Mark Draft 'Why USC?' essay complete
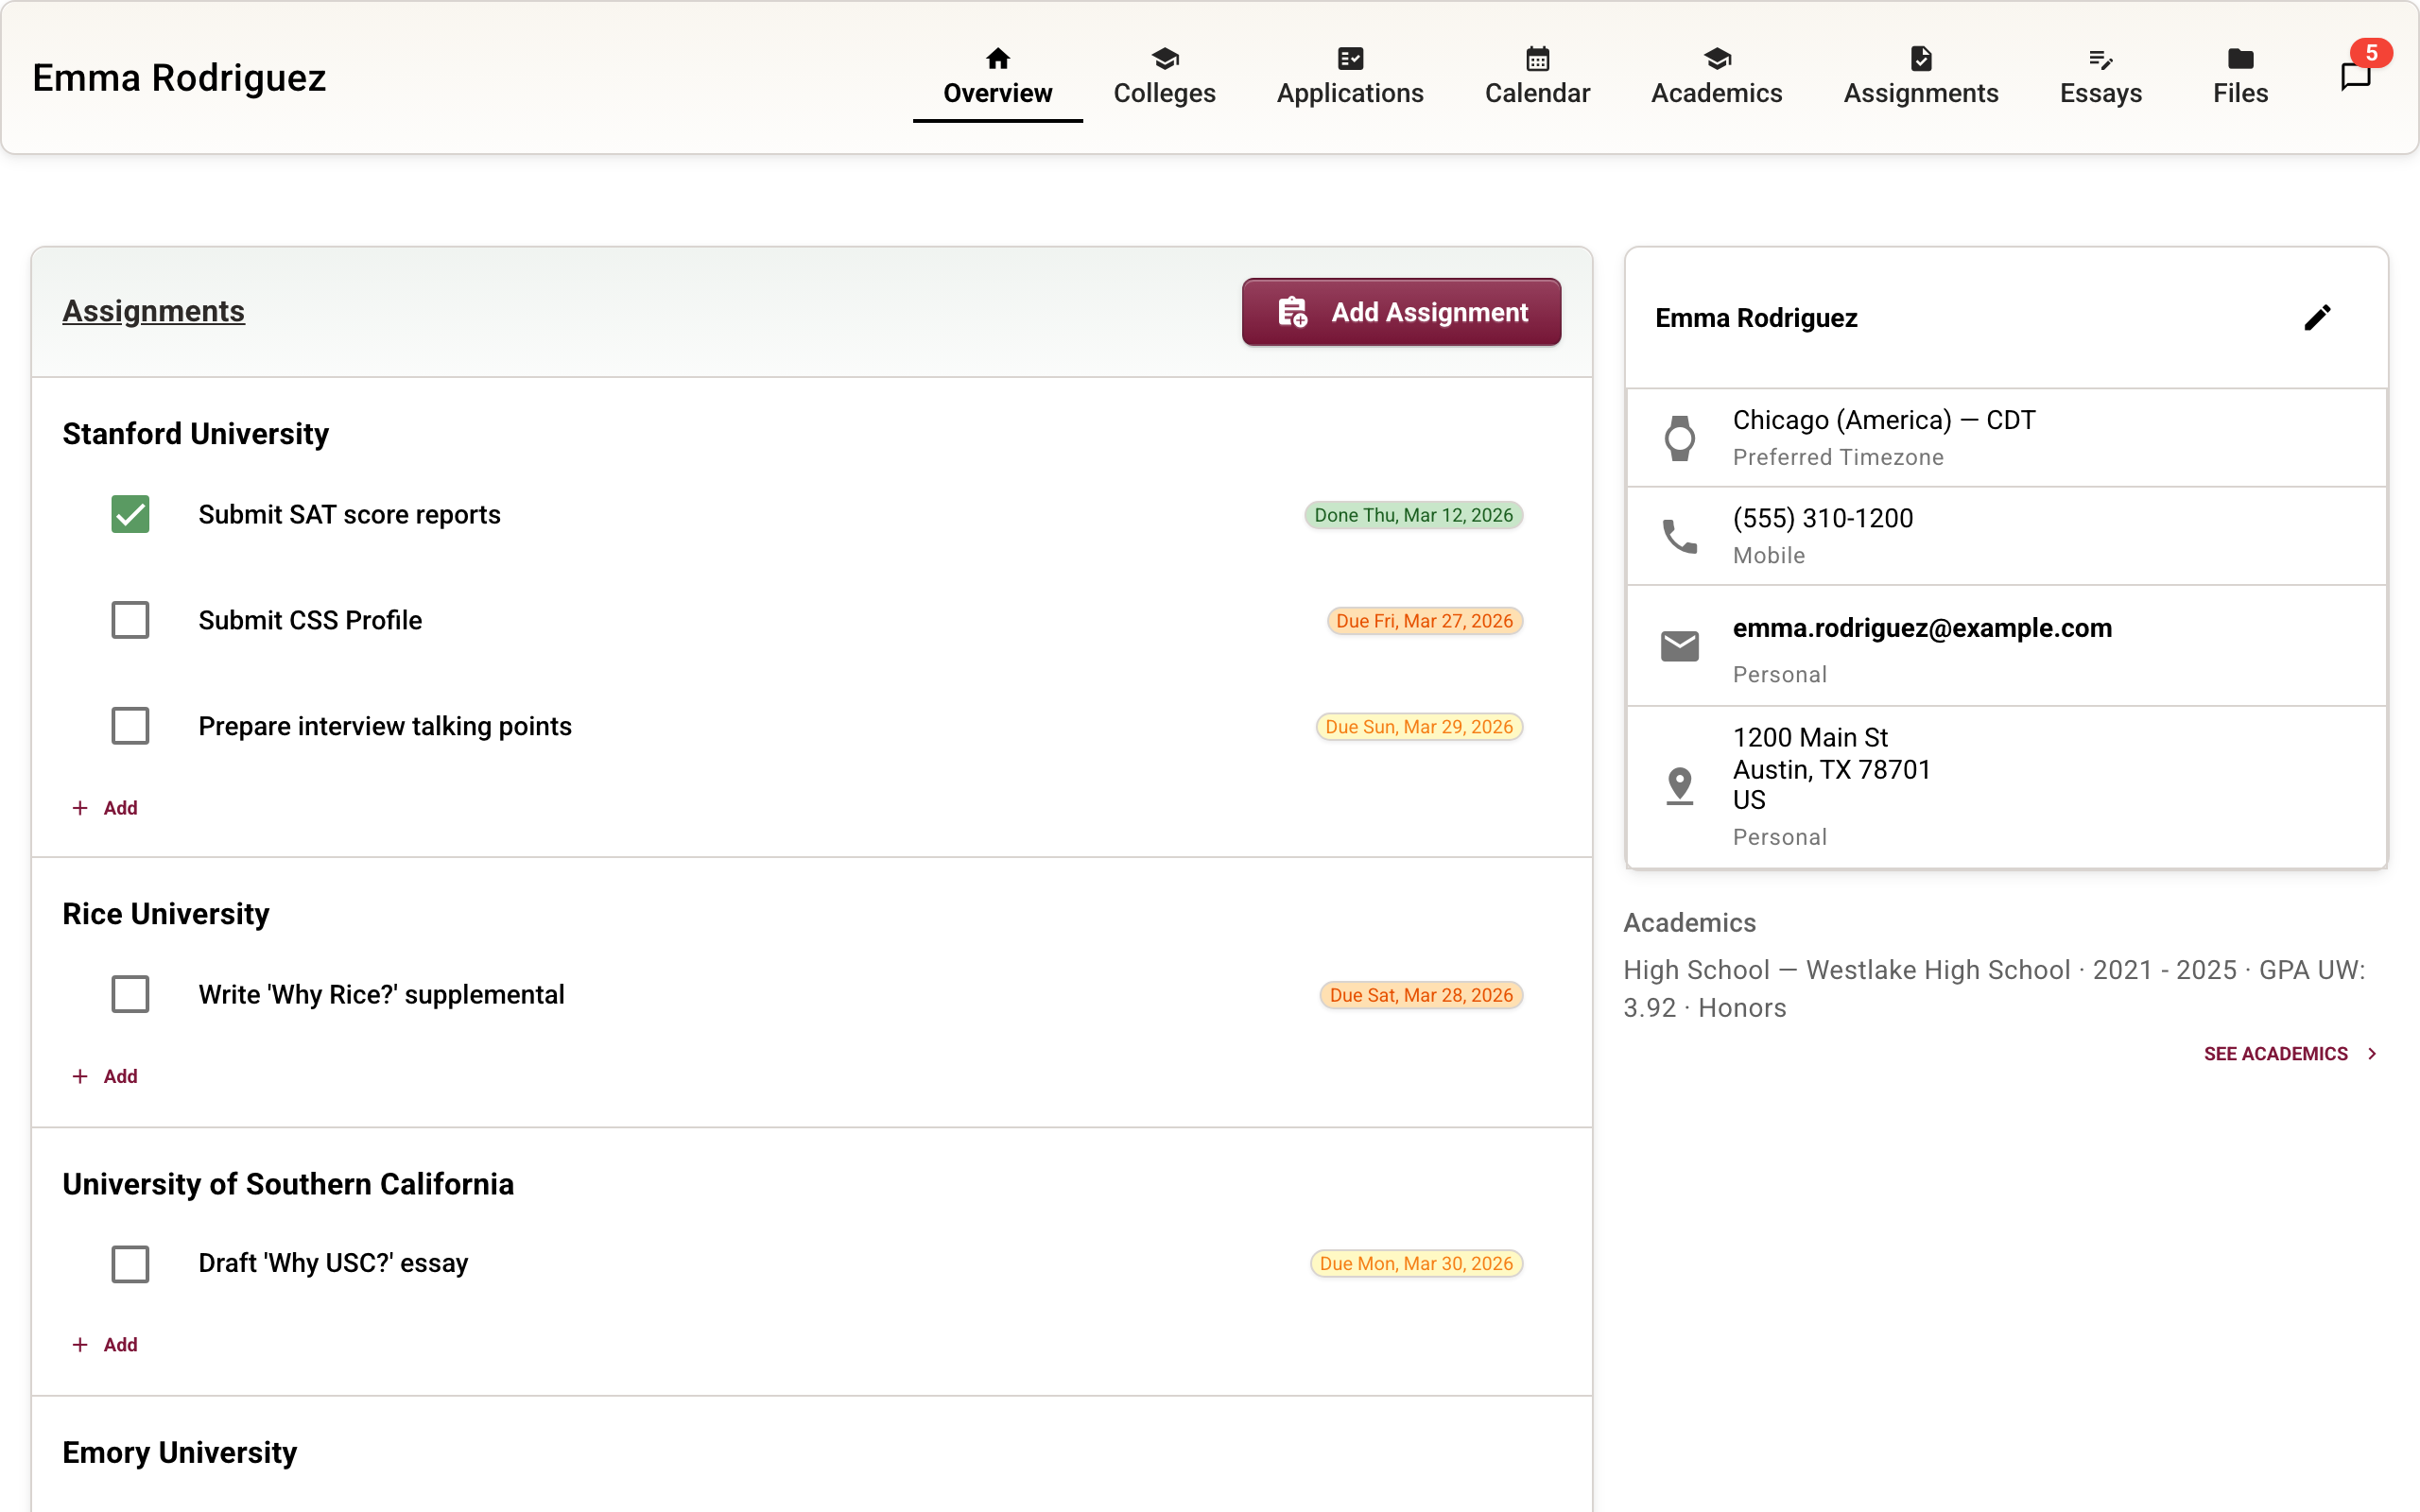The width and height of the screenshot is (2420, 1512). click(x=130, y=1263)
